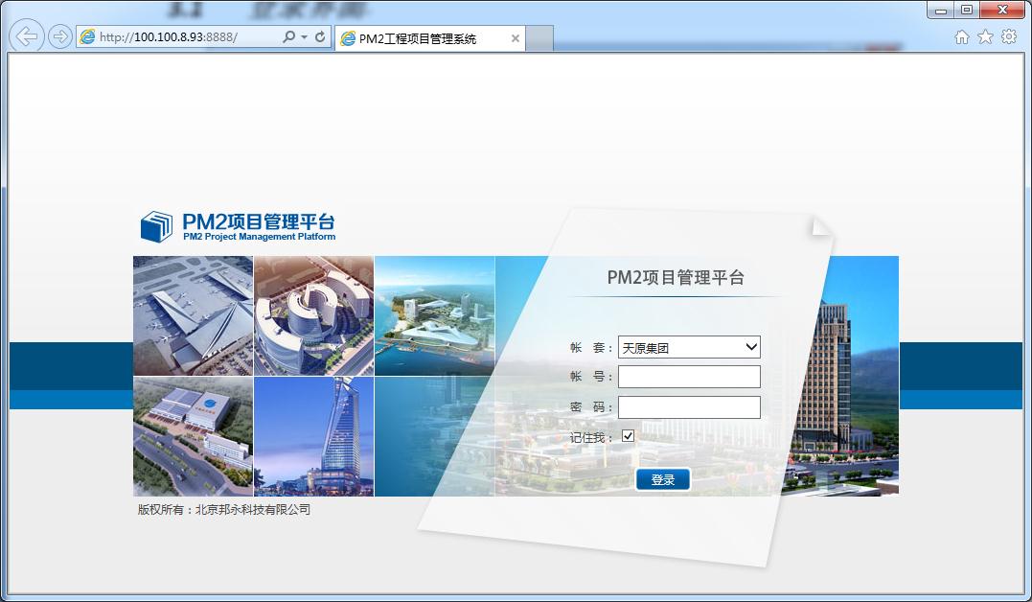This screenshot has width=1032, height=602.
Task: Open the browser Tools gear icon
Action: pyautogui.click(x=1008, y=37)
